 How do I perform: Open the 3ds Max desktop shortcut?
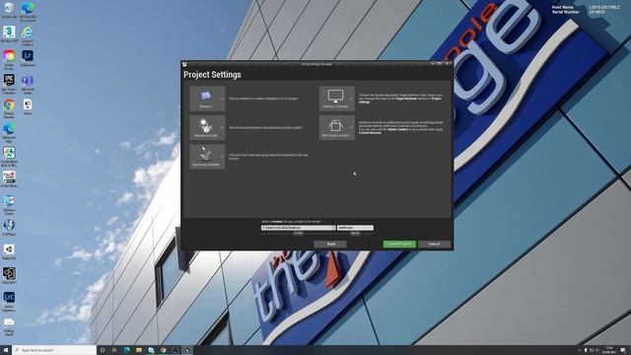9,34
